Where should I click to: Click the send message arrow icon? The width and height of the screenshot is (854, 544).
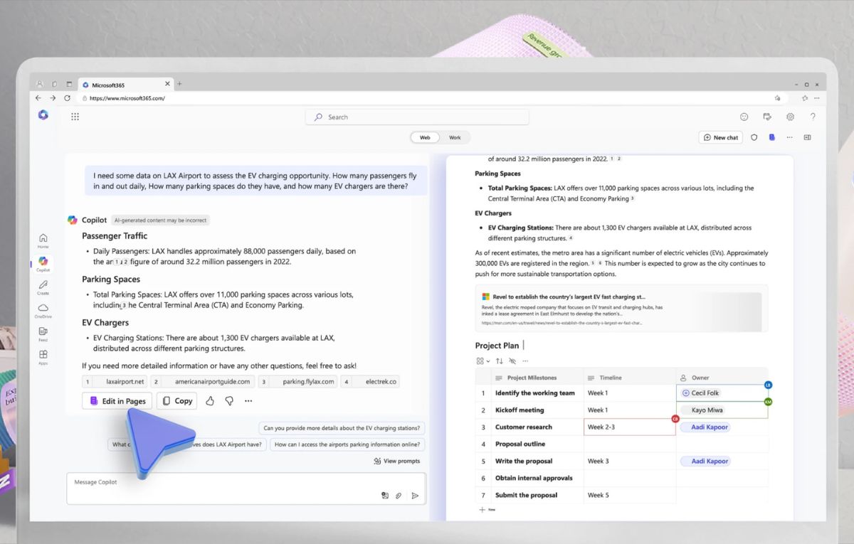click(415, 496)
